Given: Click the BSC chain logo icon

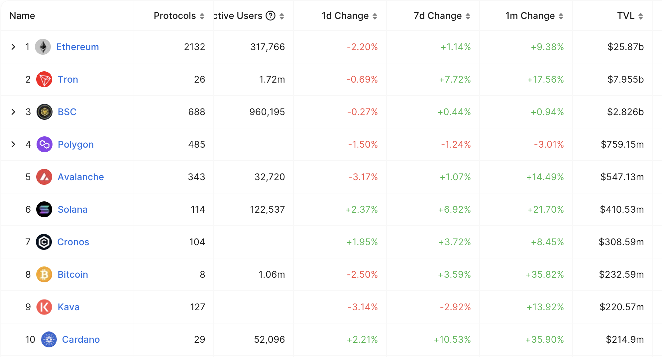Looking at the screenshot, I should (x=45, y=112).
